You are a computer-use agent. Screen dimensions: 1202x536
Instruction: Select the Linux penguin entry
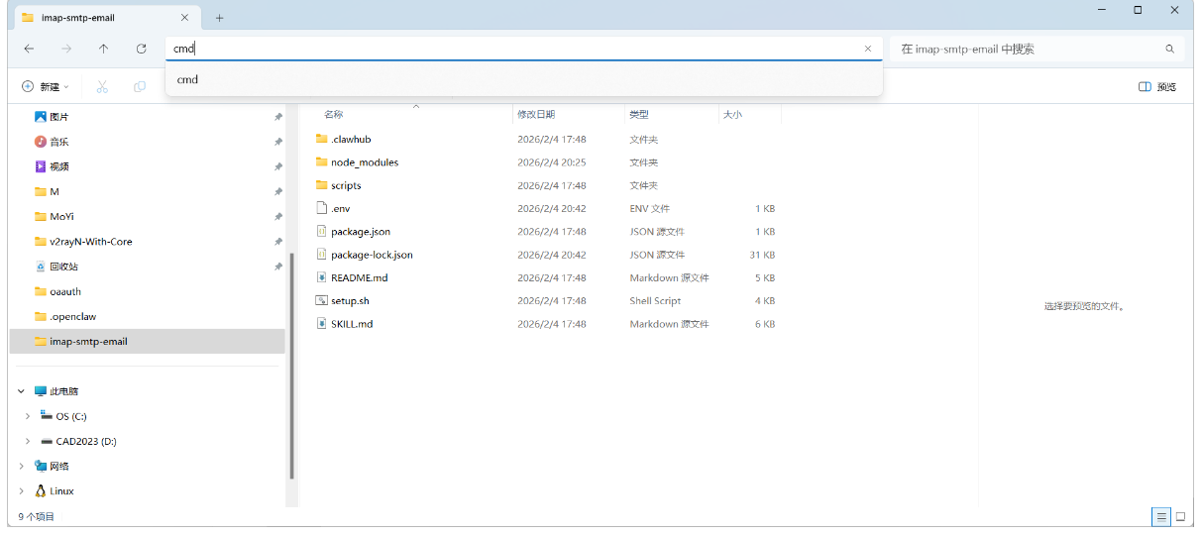point(54,490)
